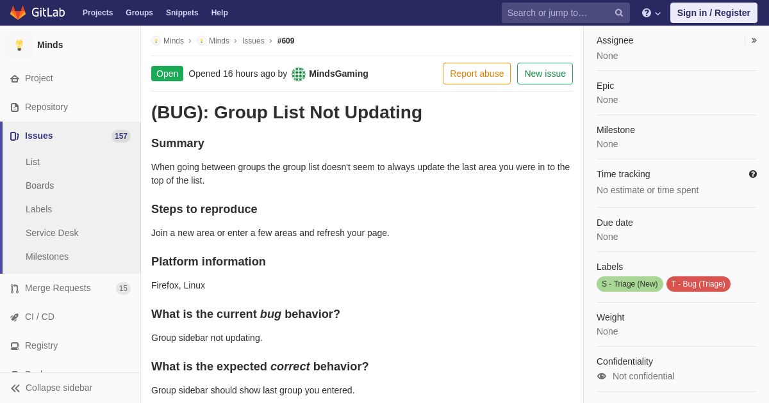This screenshot has height=403, width=769.
Task: Click the Issues count badge 157
Action: tap(121, 136)
